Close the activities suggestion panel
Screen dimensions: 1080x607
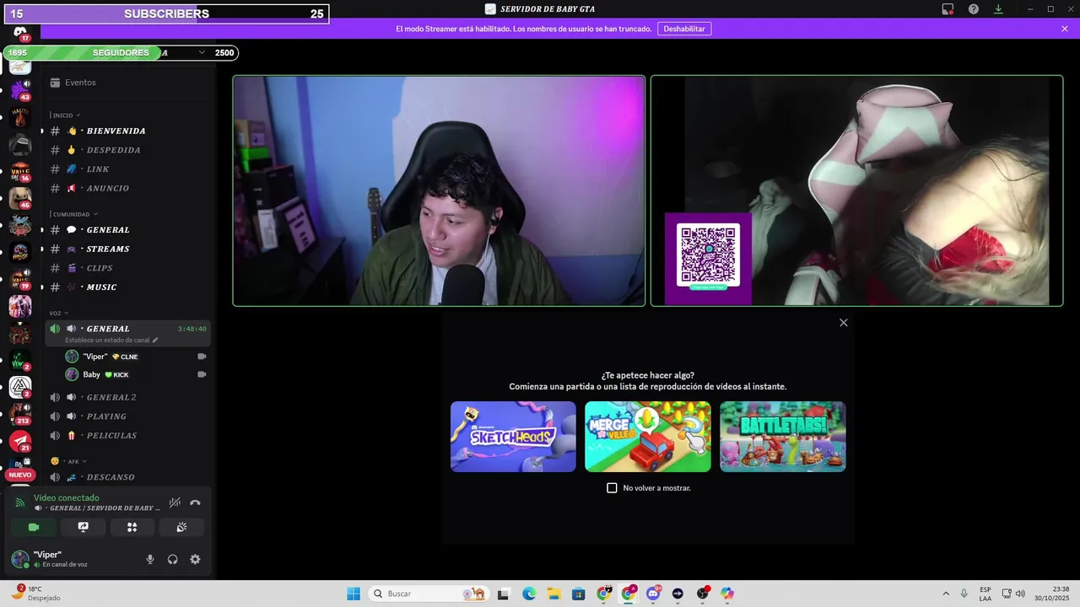click(844, 323)
